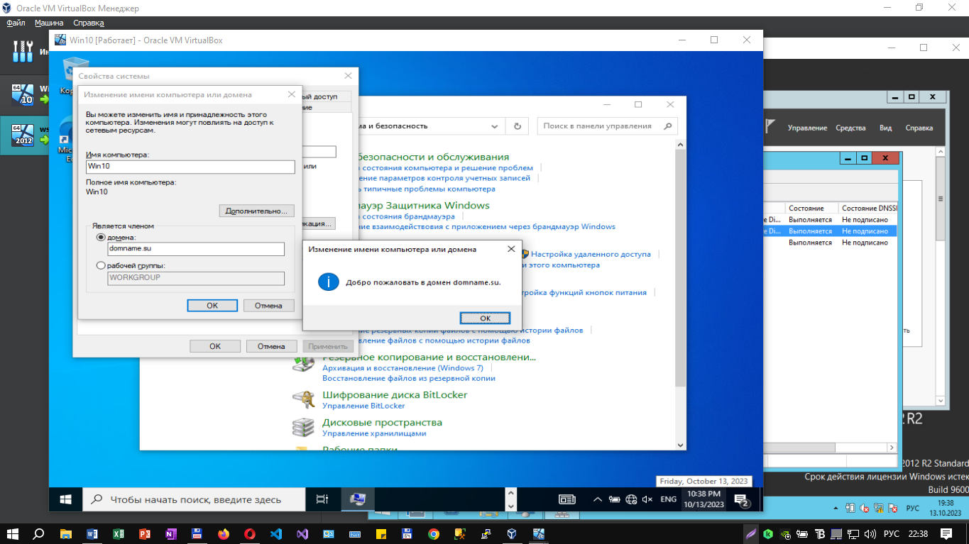Click the scroll-down arrow in Control Panel
Screen dimensions: 969x544
pos(681,445)
